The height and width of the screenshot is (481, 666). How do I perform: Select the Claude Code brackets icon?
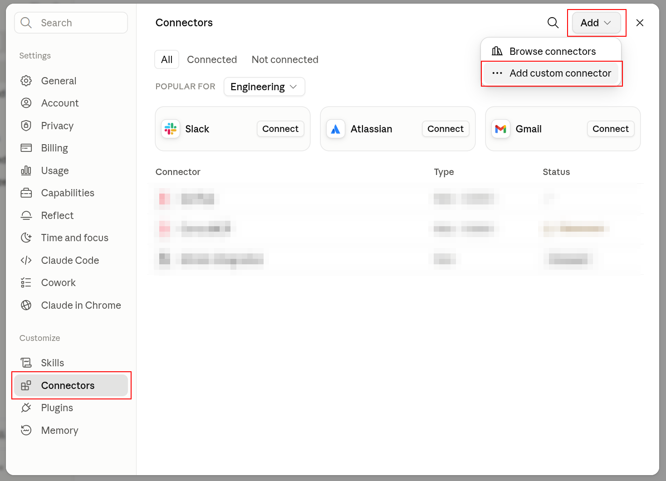point(26,260)
